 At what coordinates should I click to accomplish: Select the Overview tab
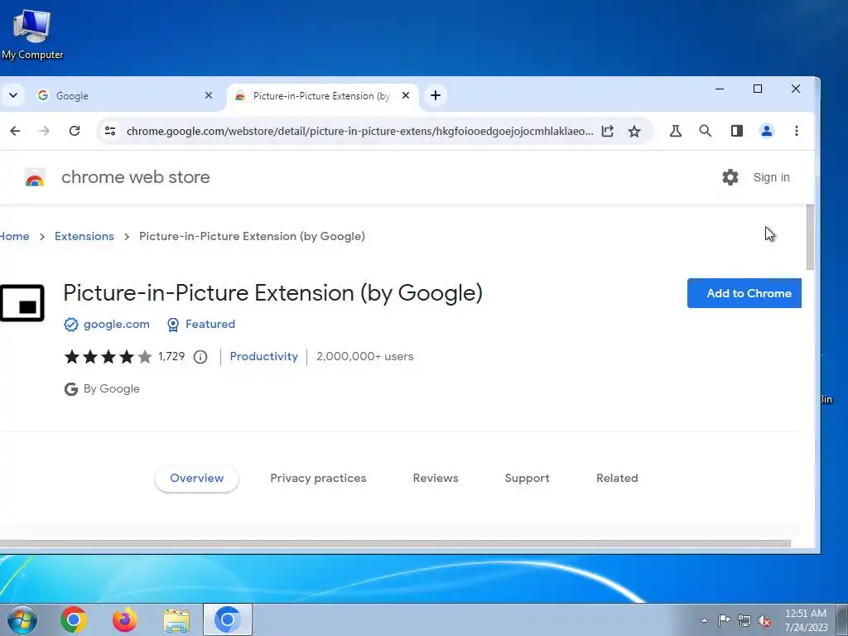(x=197, y=478)
